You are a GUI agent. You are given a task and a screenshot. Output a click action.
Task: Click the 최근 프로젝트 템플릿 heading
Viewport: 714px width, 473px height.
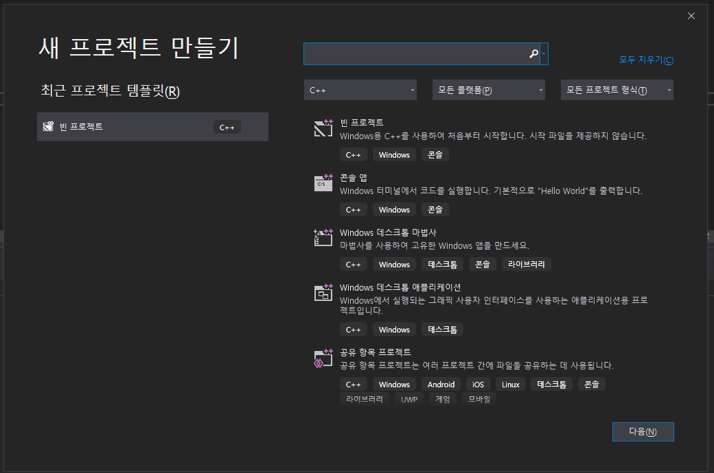[x=111, y=90]
